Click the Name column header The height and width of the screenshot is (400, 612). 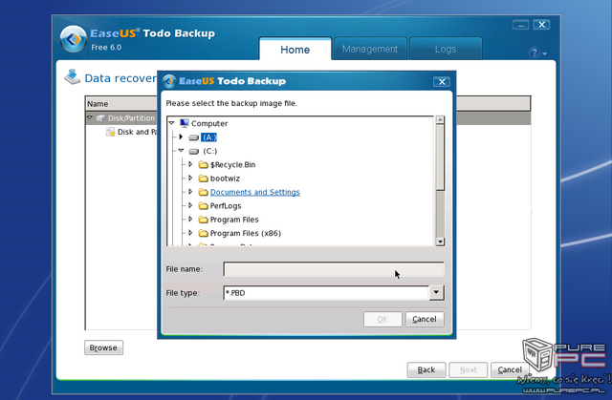point(98,104)
